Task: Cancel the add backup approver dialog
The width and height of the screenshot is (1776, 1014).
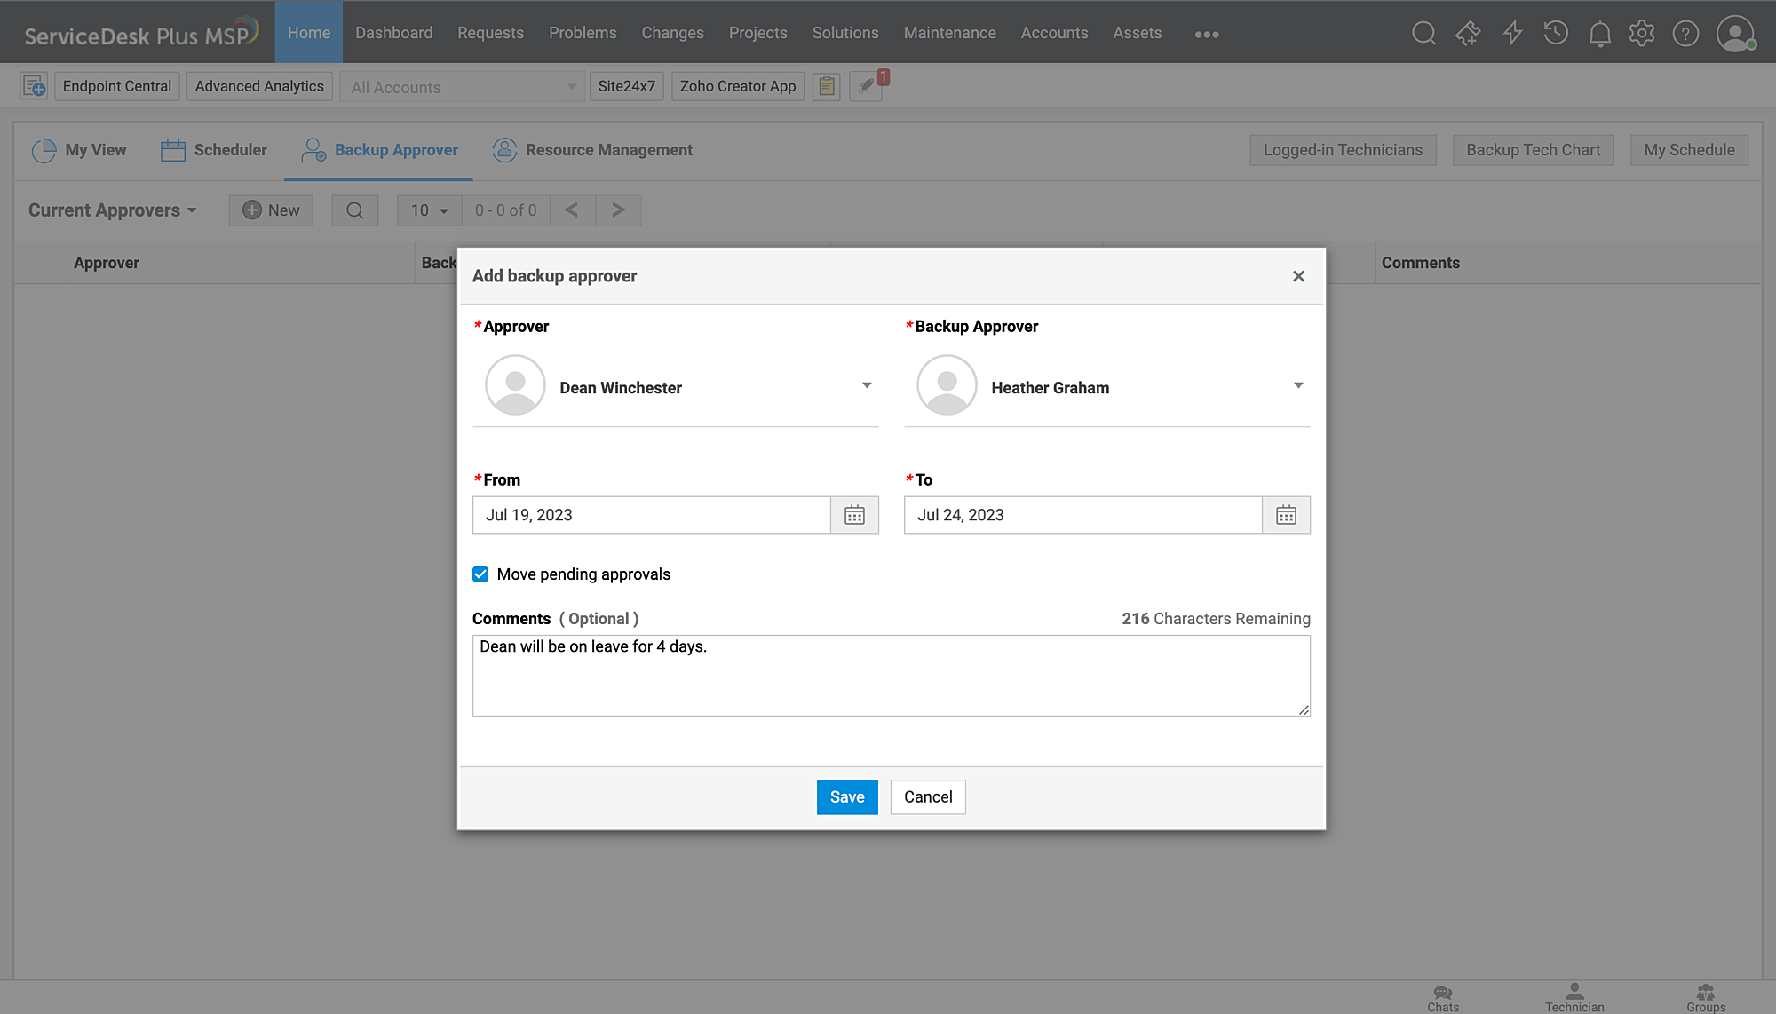Action: 927,797
